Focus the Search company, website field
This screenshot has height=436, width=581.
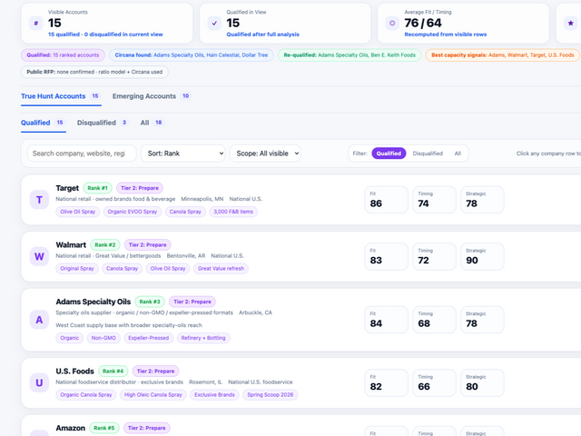click(82, 154)
